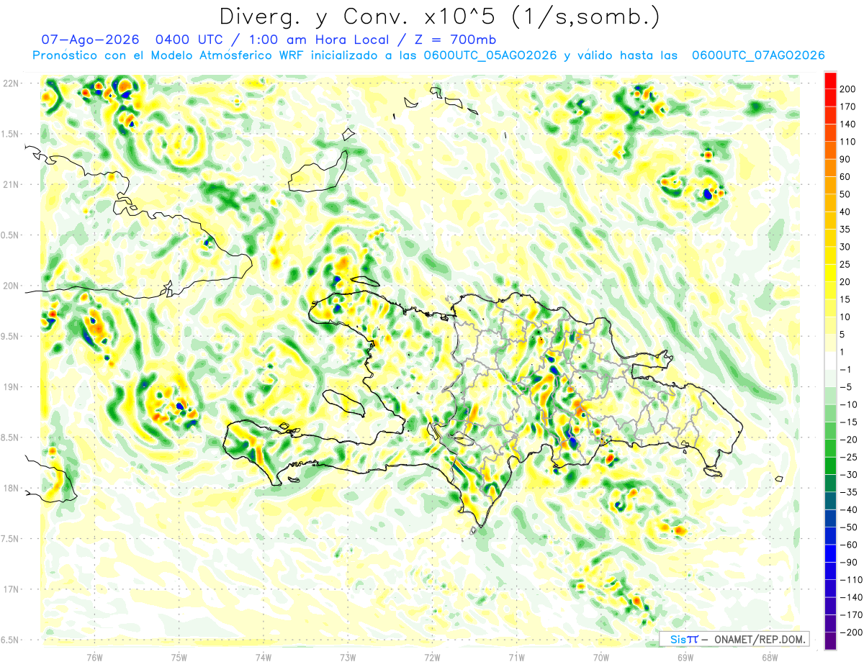Click the -50 color bar label
The image size is (864, 667).
[849, 527]
